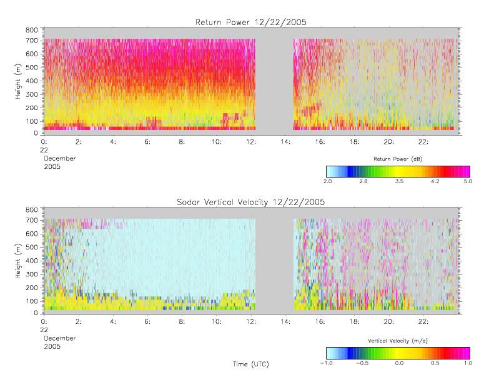Click the '4:' time tick on Vertical Velocity plot

tap(113, 322)
